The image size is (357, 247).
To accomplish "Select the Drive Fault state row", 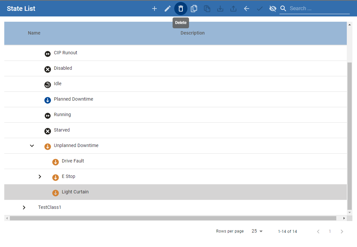I will (73, 161).
